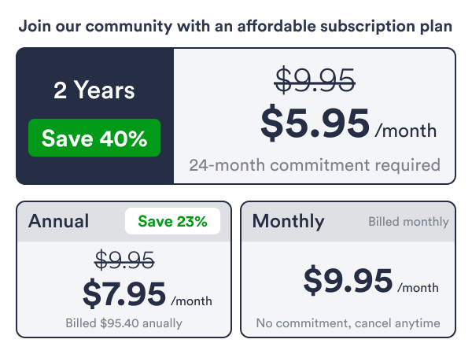Click /month in the Monthly plan card

click(x=418, y=288)
